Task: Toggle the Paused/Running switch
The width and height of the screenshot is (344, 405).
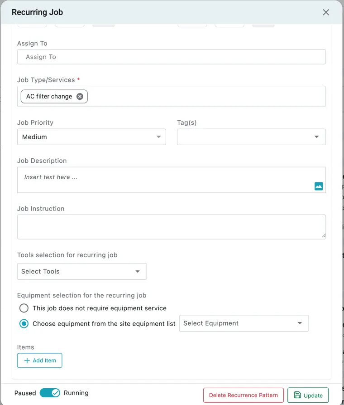Action: 50,393
